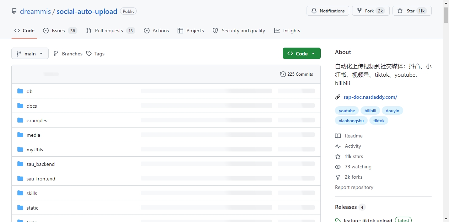The width and height of the screenshot is (449, 222).
Task: Open the skills folder name
Action: 32,193
